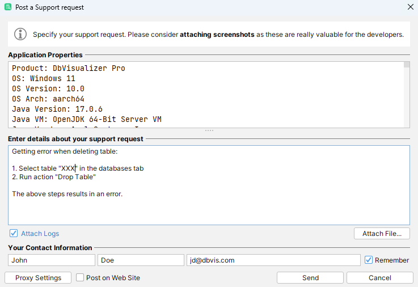This screenshot has height=287, width=418.
Task: Click the Application Properties scrollbar thumb
Action: [x=407, y=65]
